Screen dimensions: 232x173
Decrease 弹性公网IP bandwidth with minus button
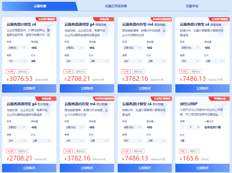(x=183, y=127)
